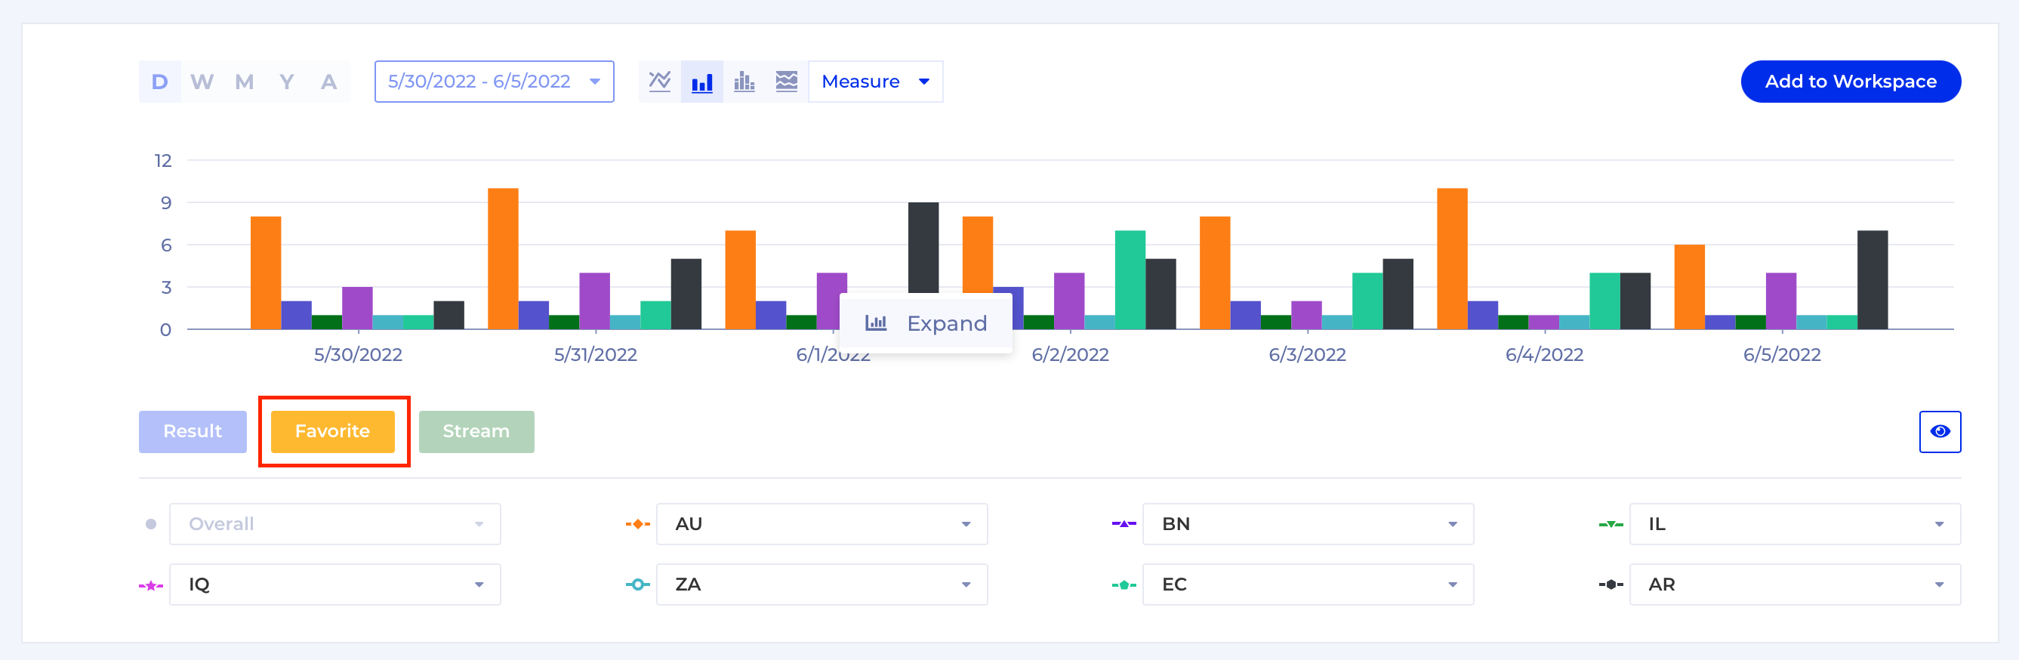This screenshot has height=660, width=2019.
Task: Open the date range dropdown
Action: (x=495, y=82)
